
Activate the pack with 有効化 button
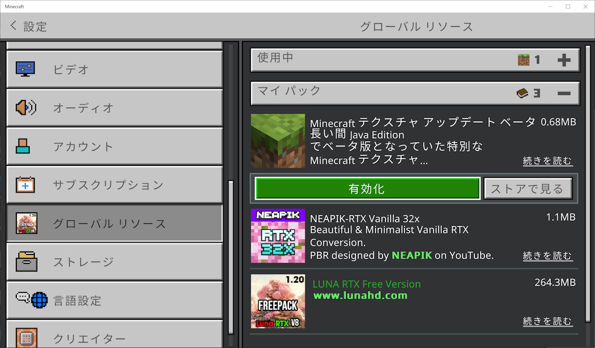pyautogui.click(x=367, y=189)
